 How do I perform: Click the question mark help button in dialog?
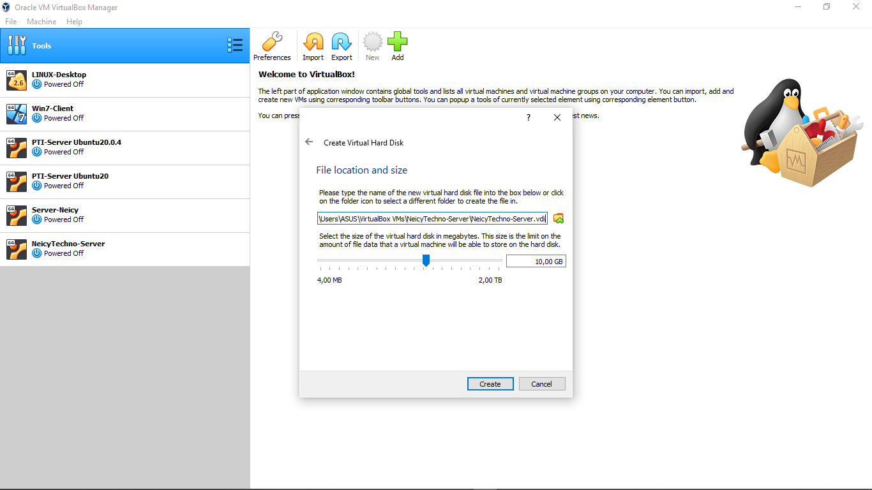tap(529, 117)
